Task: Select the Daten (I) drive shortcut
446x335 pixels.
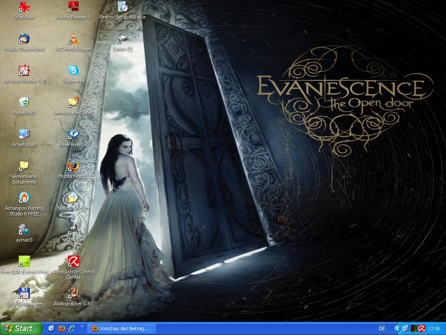Action: coord(122,39)
